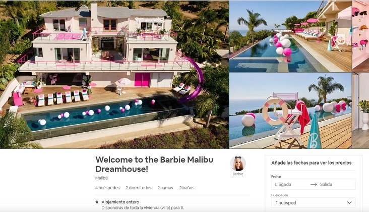Select the Salida check-out date field

337,184
